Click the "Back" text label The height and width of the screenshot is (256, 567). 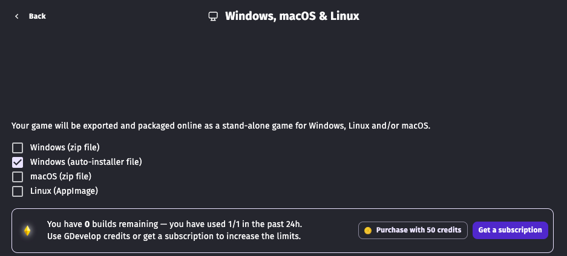[x=38, y=16]
